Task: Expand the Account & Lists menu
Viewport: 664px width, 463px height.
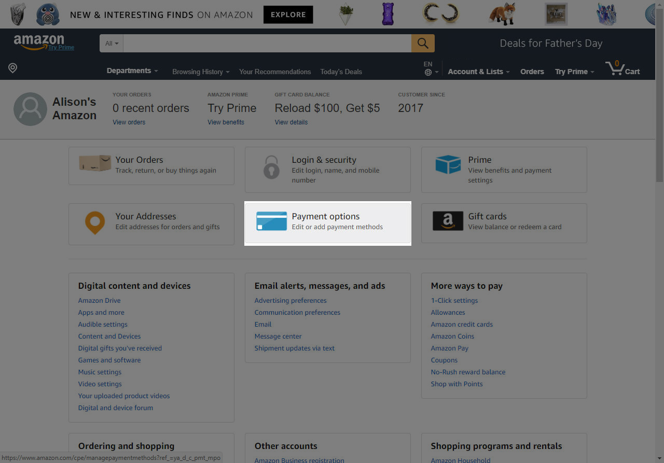Action: coord(479,72)
